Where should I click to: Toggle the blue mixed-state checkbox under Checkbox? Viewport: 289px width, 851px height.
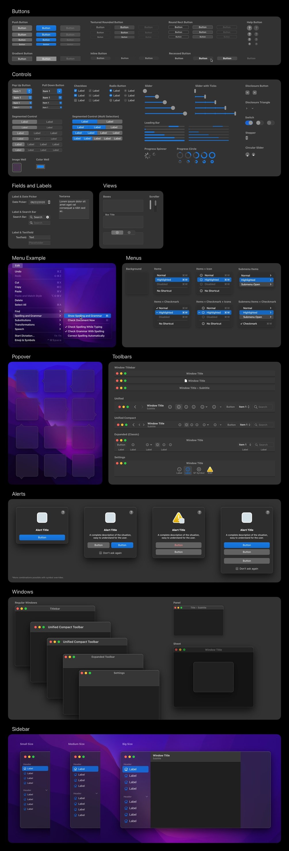[75, 95]
